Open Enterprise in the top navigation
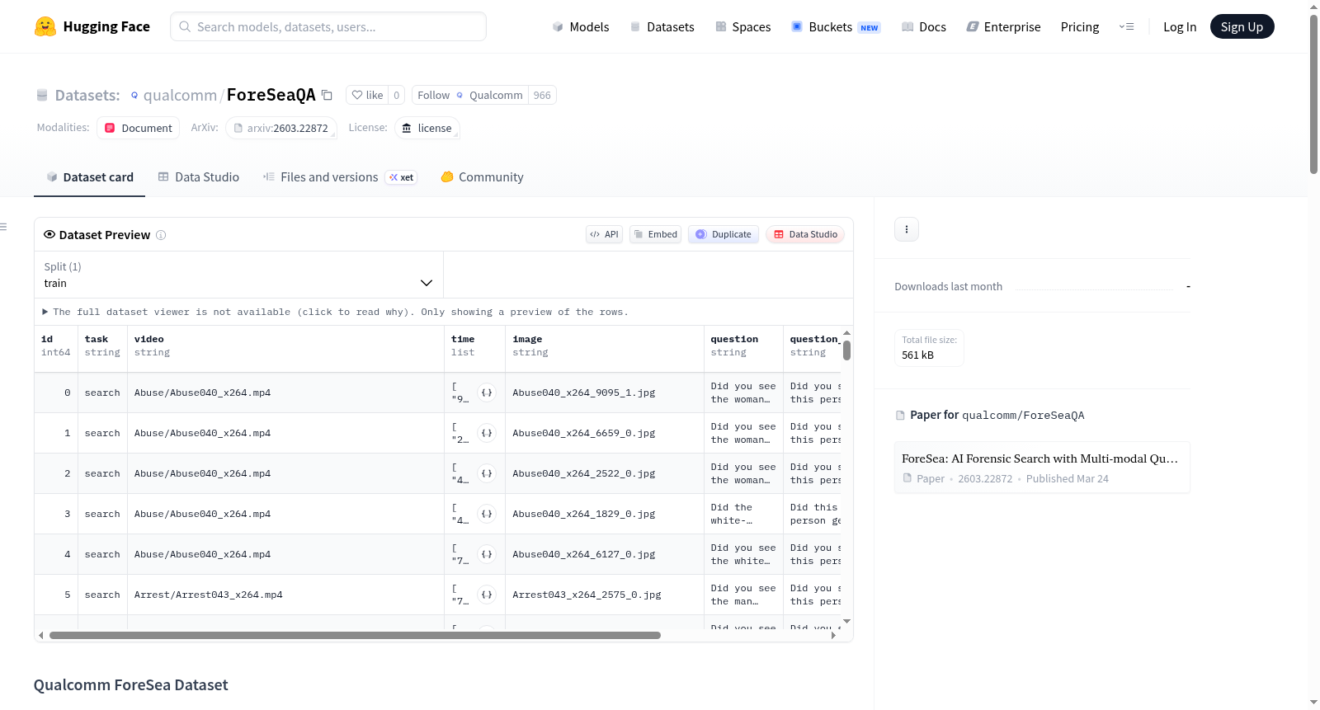The width and height of the screenshot is (1320, 710). click(x=1003, y=26)
